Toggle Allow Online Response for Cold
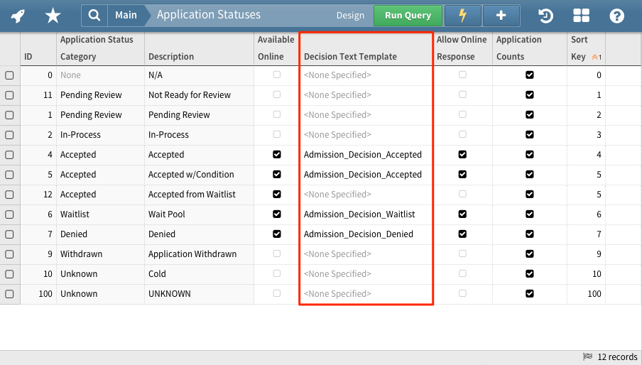 coord(462,273)
